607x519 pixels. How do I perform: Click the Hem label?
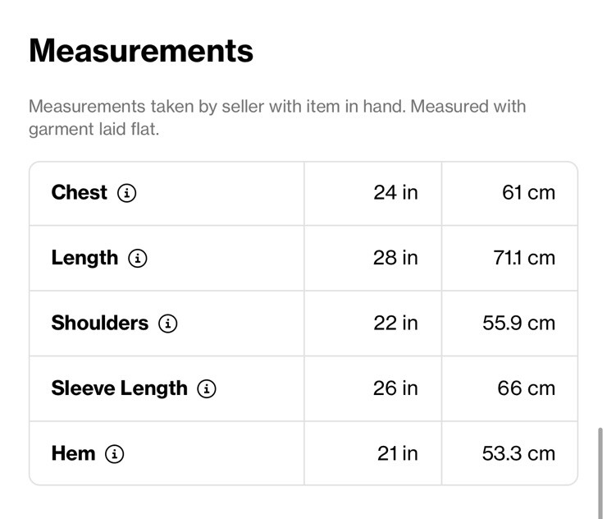[x=73, y=453]
